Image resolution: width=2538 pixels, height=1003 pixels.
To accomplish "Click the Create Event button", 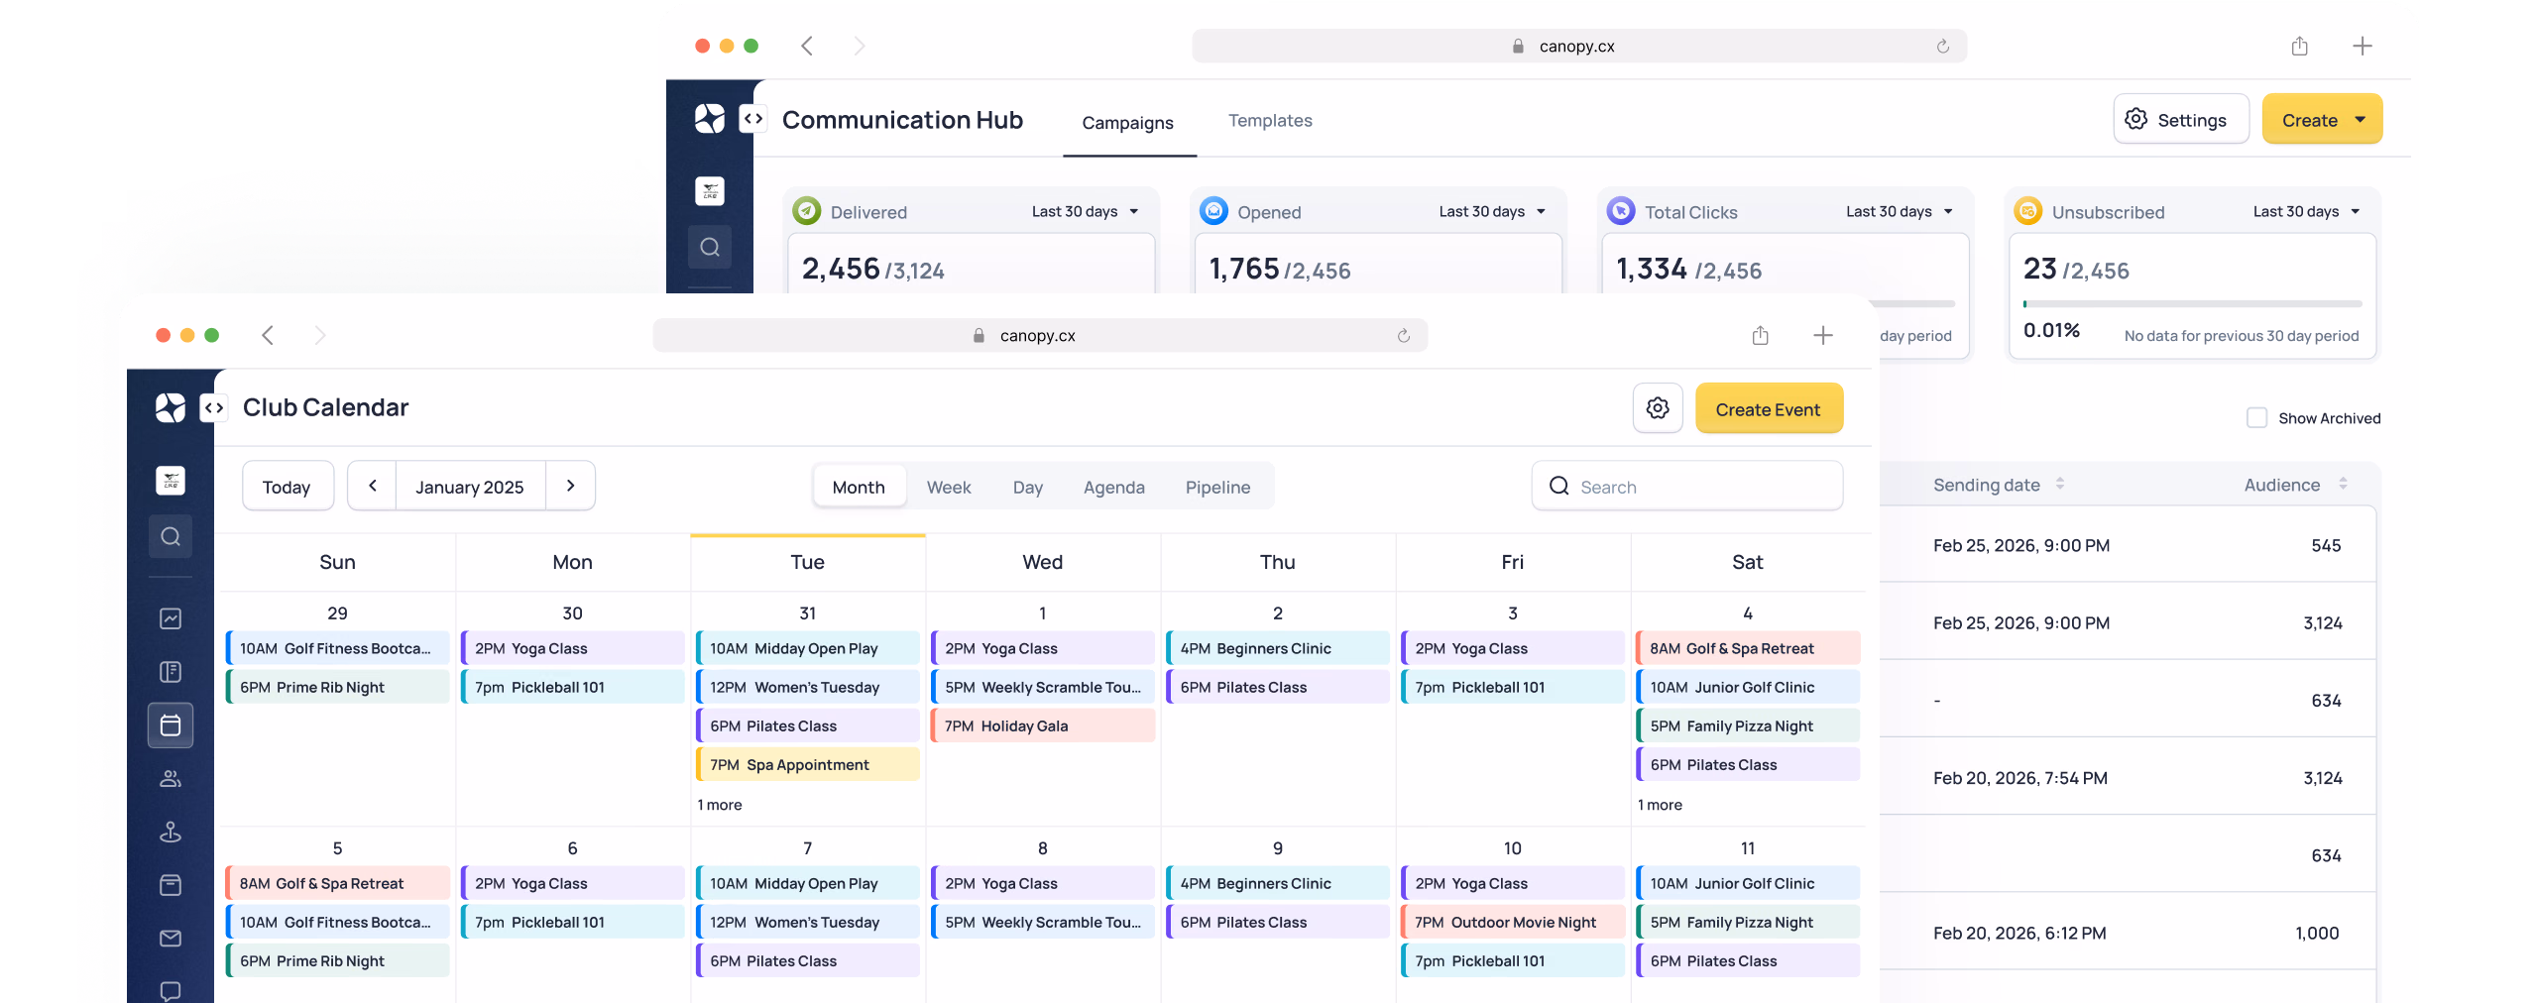I will tap(1769, 408).
